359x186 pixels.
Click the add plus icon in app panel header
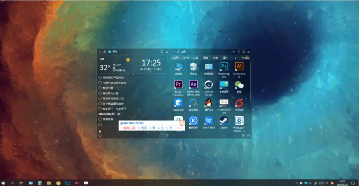click(234, 52)
